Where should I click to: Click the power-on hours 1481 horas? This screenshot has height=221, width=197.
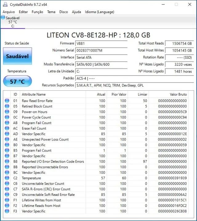179,71
